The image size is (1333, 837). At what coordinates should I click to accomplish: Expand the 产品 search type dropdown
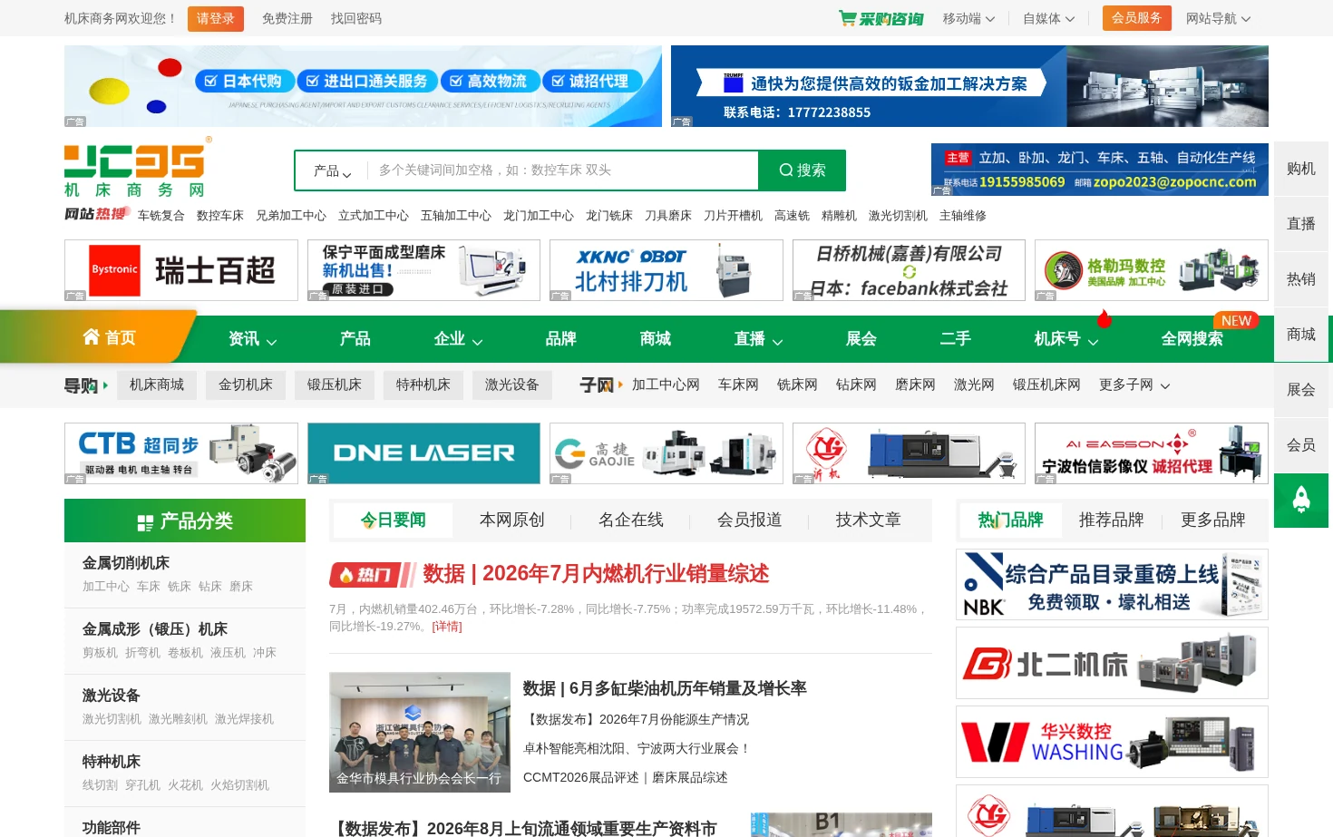tap(332, 170)
